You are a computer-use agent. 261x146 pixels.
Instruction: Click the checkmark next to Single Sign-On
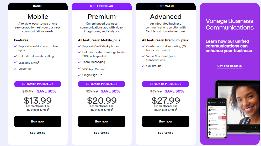79,75
